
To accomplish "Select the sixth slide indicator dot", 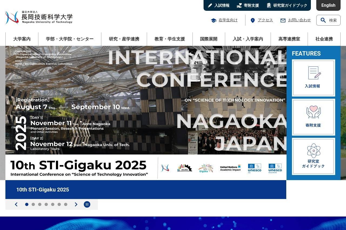I will coord(59,204).
